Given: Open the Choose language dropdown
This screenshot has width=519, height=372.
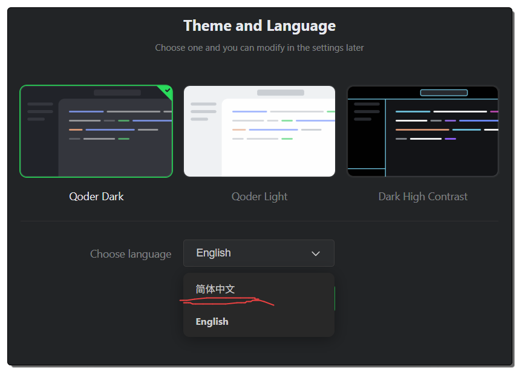Looking at the screenshot, I should pyautogui.click(x=259, y=253).
